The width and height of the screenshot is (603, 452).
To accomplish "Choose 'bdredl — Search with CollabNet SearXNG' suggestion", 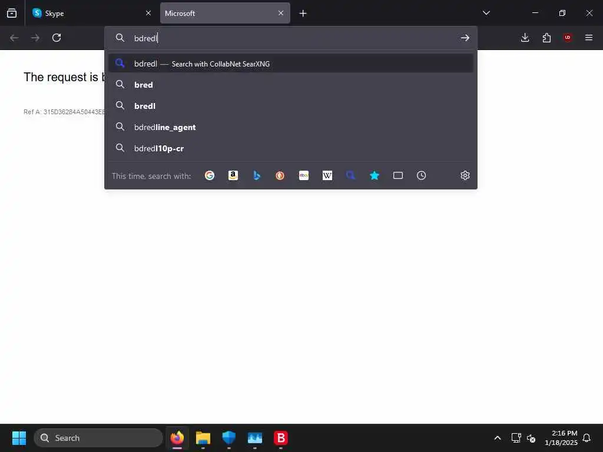I will click(291, 64).
